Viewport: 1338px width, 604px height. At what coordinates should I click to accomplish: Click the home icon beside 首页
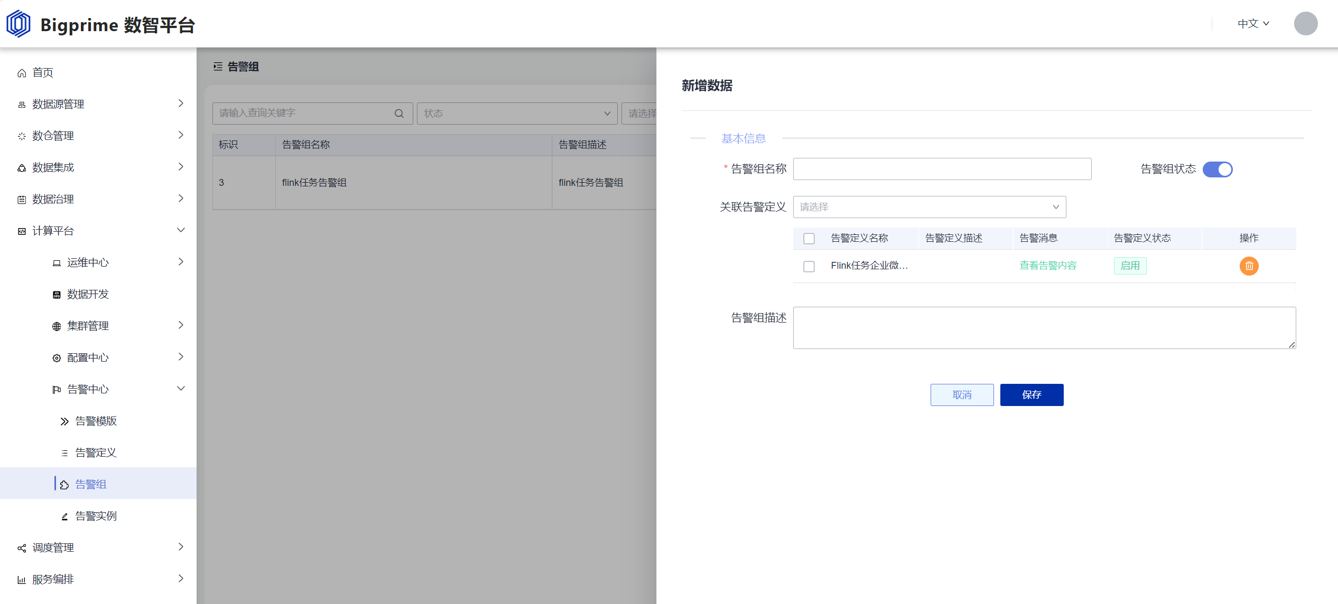[22, 73]
